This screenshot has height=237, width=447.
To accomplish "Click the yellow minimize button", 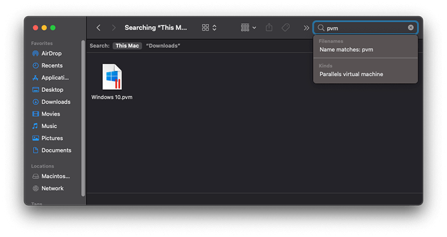I will click(x=44, y=27).
